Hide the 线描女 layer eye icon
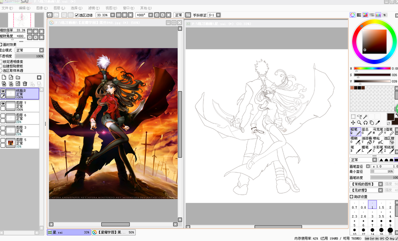This screenshot has height=241, width=398. click(3, 91)
